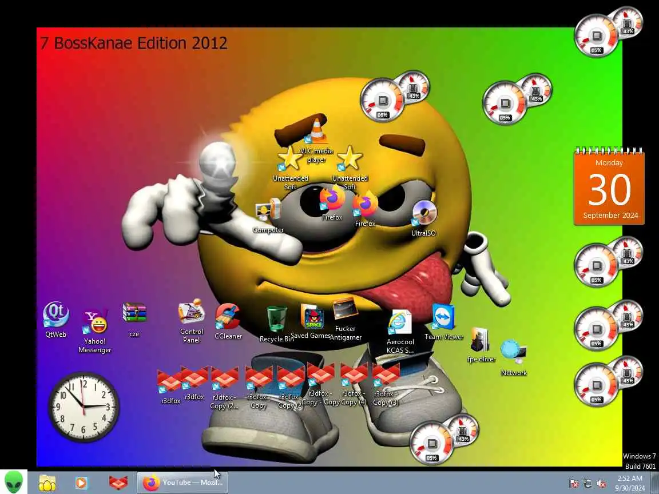
Task: Open Action Center flag in system tray
Action: click(573, 484)
